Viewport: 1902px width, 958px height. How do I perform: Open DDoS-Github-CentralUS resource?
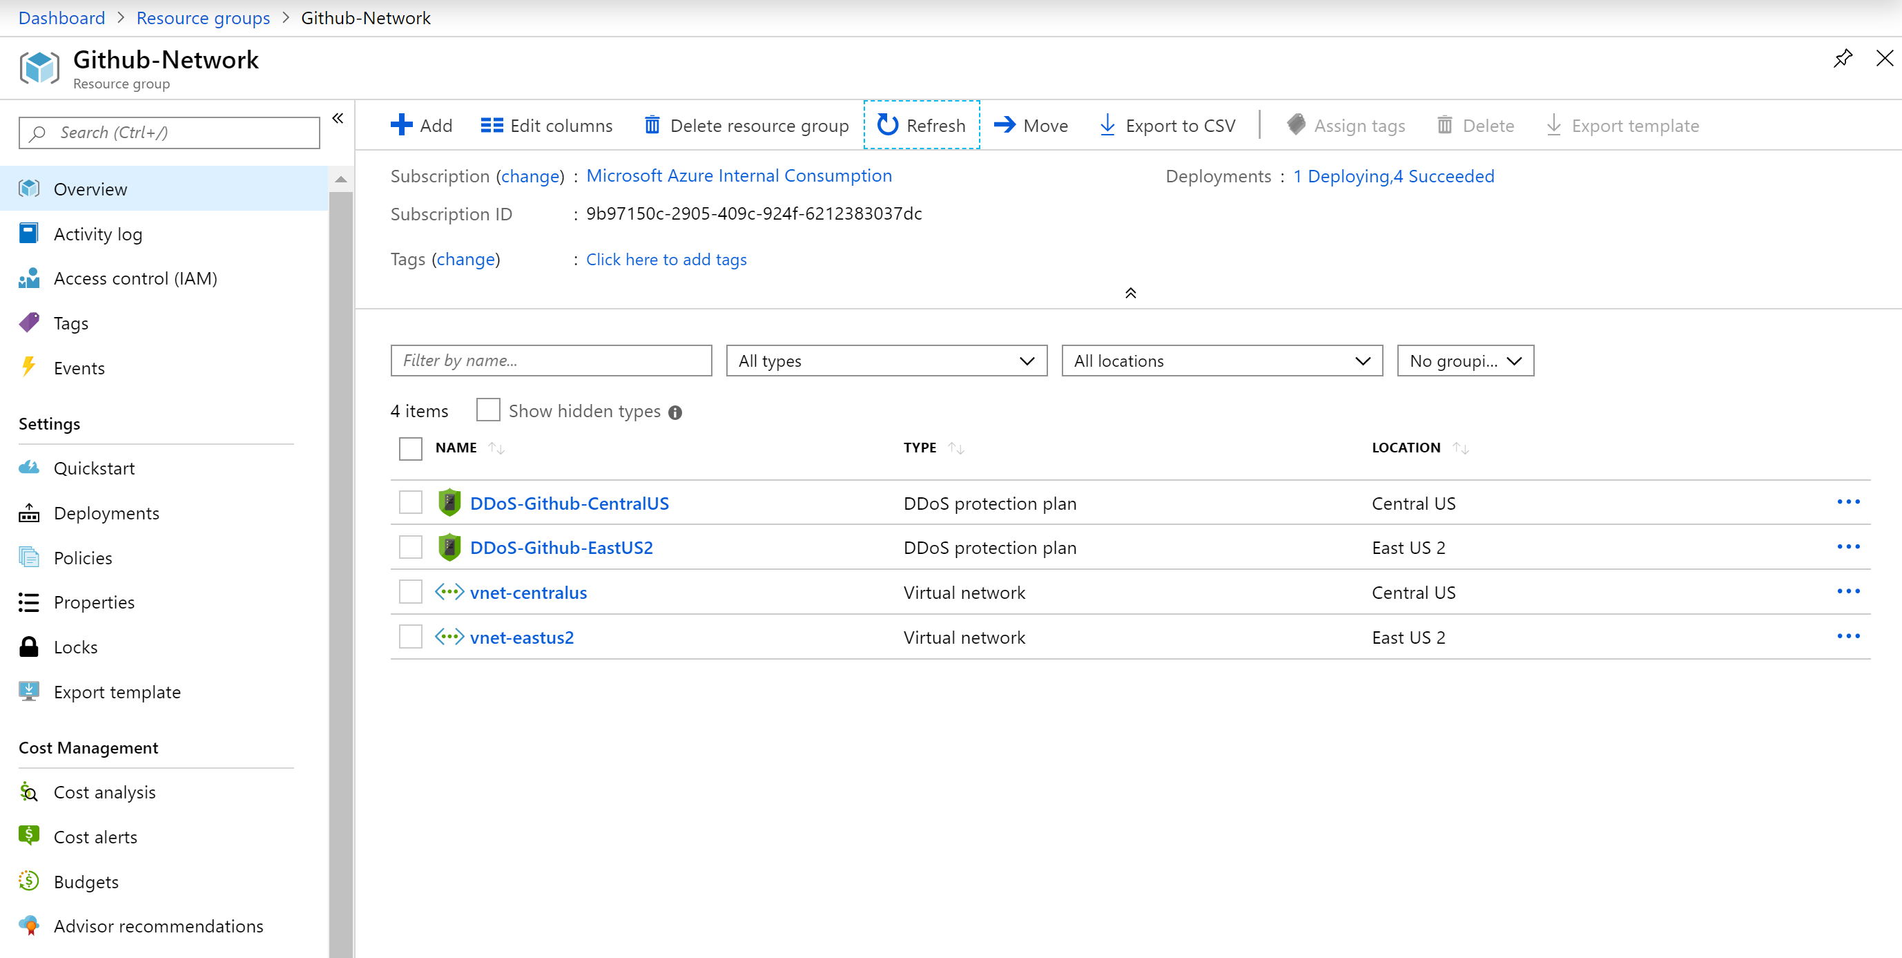[x=570, y=503]
